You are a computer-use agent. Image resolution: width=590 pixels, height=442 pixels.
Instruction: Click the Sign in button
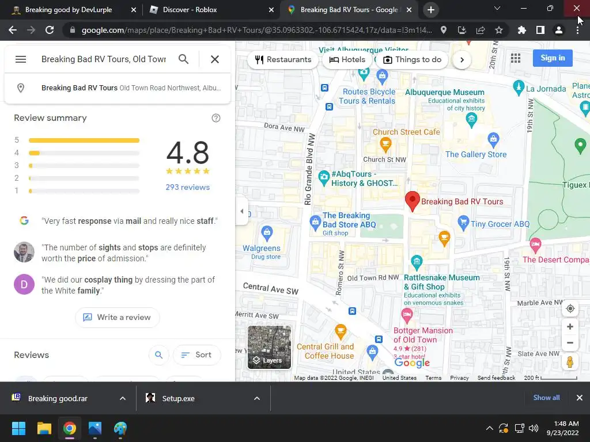pos(553,58)
